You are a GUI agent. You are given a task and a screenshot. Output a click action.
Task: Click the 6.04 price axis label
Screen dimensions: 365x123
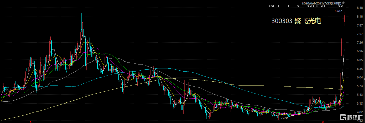(x=359, y=78)
